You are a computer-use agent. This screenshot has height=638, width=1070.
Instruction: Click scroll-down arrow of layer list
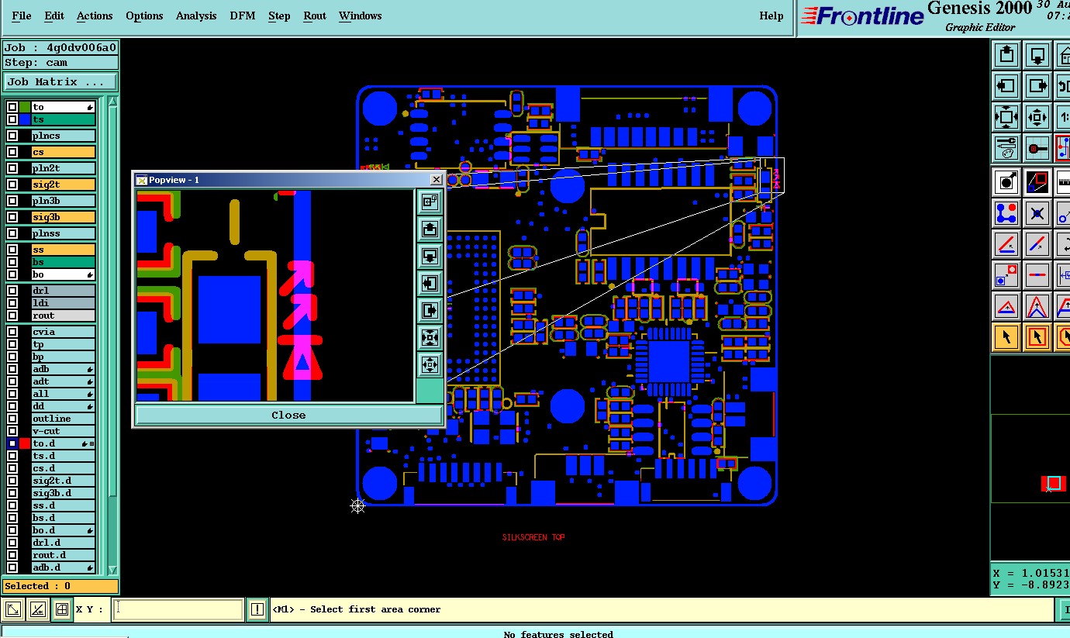(113, 570)
